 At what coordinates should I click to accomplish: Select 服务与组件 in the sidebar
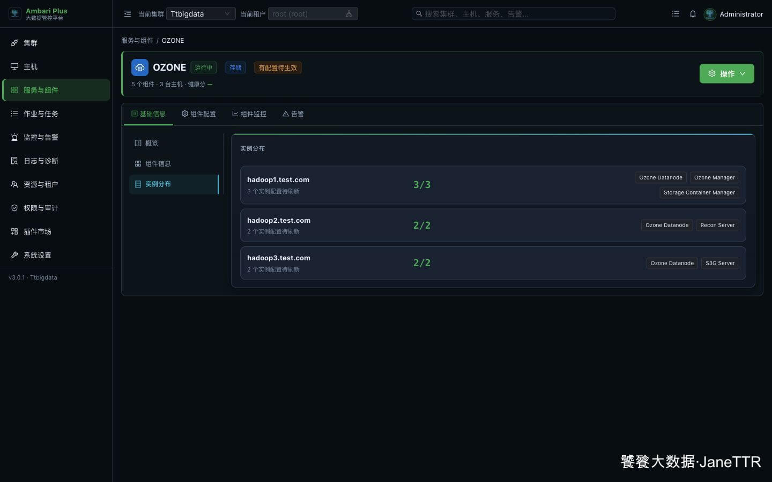(56, 90)
